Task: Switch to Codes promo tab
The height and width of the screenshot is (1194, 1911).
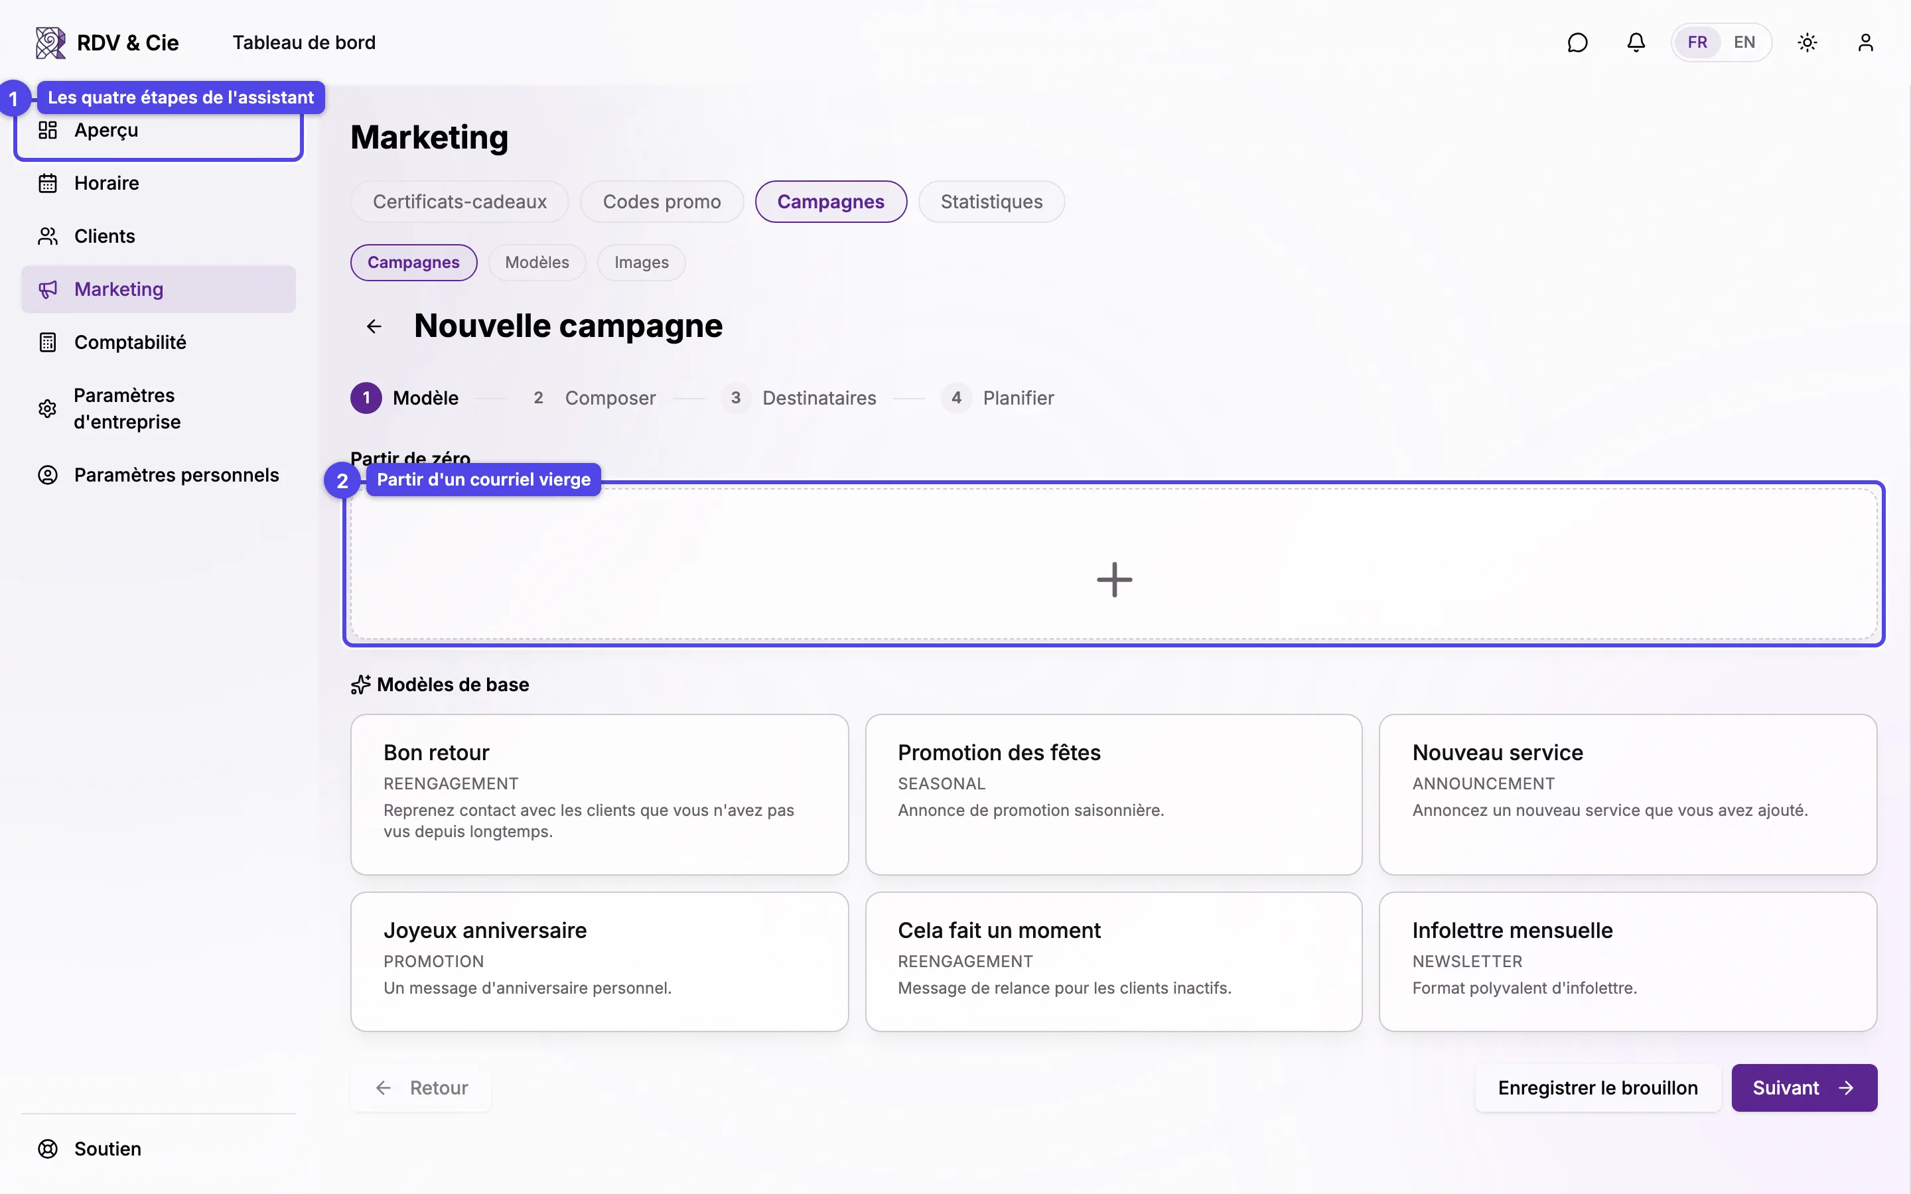Action: click(x=662, y=202)
